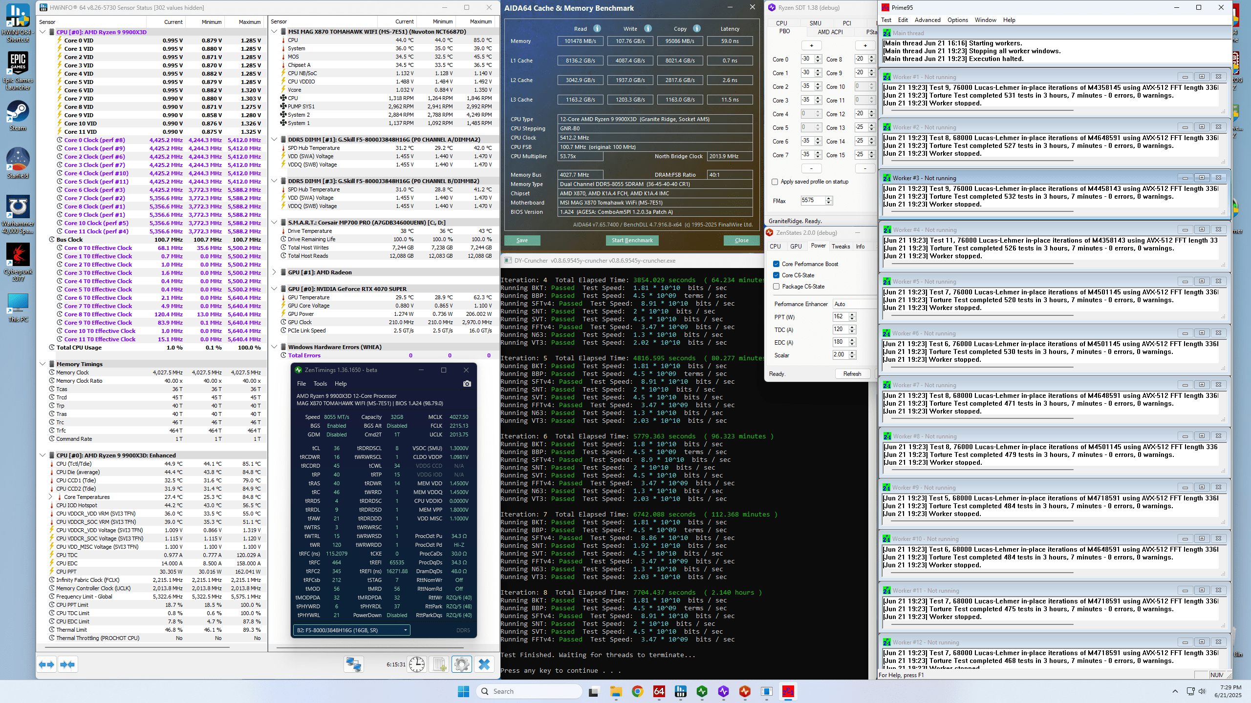Increase the PPT (W) stepper value
Viewport: 1251px width, 703px height.
click(x=852, y=314)
